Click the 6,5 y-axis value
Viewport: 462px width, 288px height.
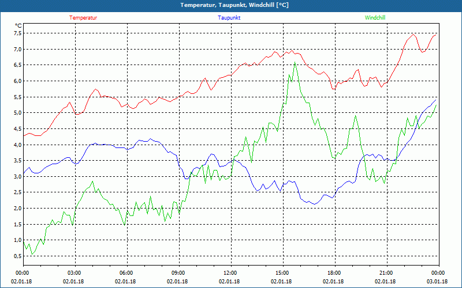(18, 65)
